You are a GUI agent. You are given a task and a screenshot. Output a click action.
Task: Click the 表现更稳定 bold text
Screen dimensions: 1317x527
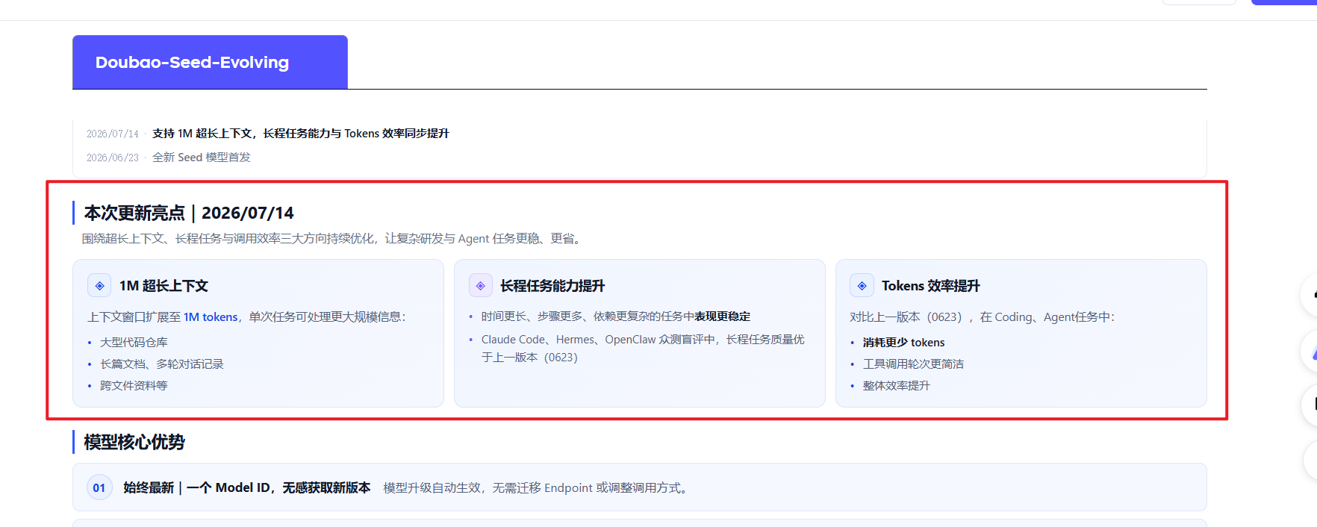[x=722, y=316]
